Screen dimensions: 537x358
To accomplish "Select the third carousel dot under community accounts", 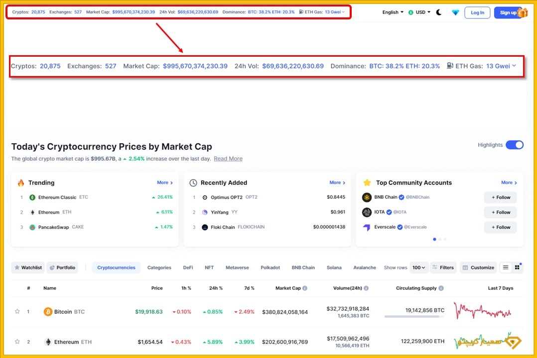I will (x=445, y=239).
